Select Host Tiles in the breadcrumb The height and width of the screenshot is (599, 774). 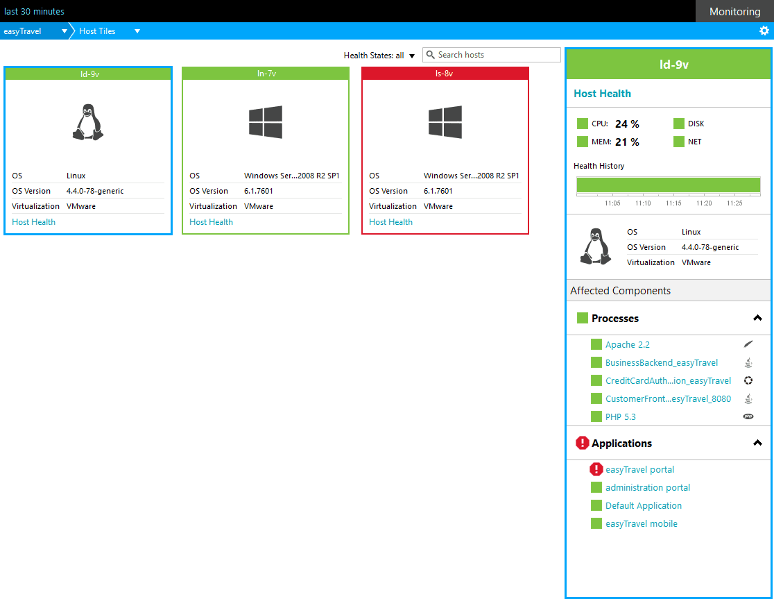tap(97, 31)
